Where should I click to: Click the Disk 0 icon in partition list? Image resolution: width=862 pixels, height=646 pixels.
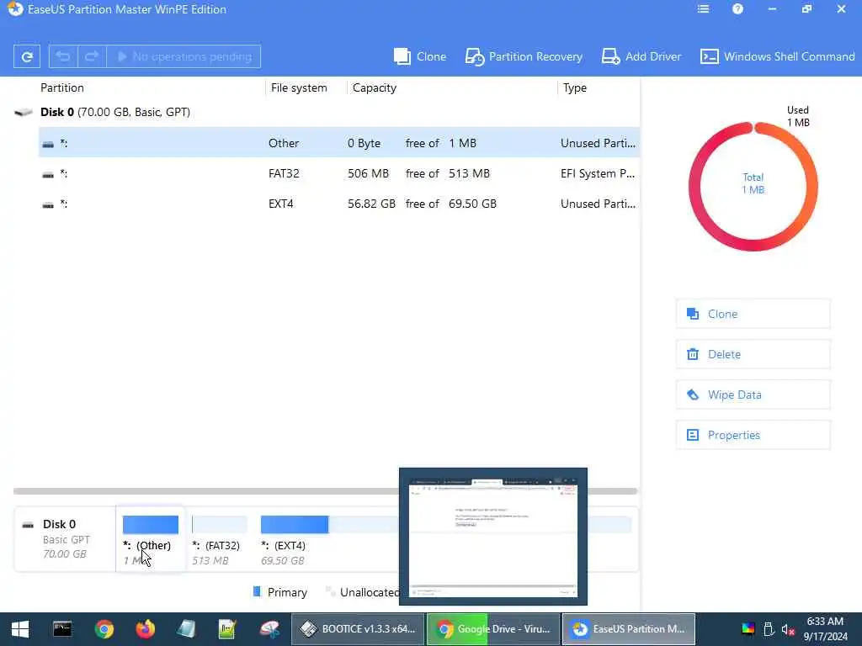(23, 112)
